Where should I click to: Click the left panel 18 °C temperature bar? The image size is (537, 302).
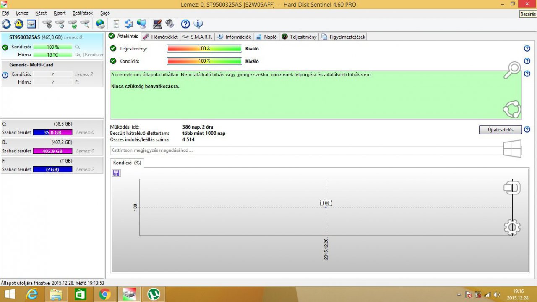pyautogui.click(x=52, y=55)
